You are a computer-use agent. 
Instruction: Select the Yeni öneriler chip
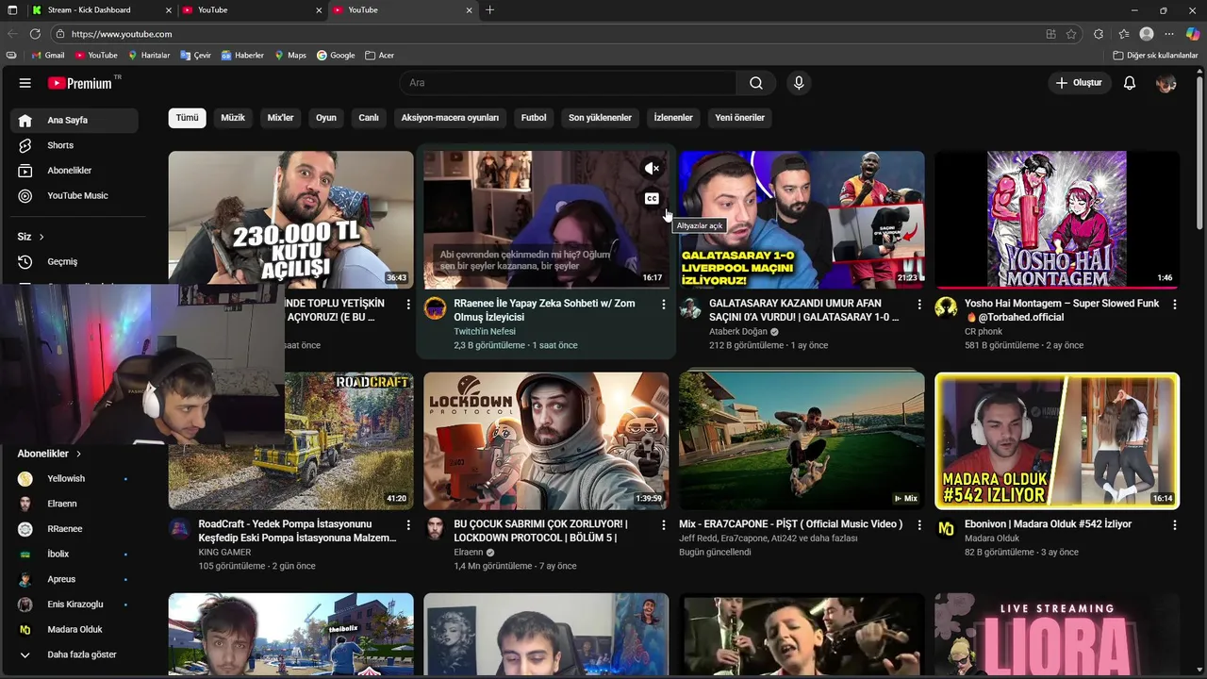(740, 118)
